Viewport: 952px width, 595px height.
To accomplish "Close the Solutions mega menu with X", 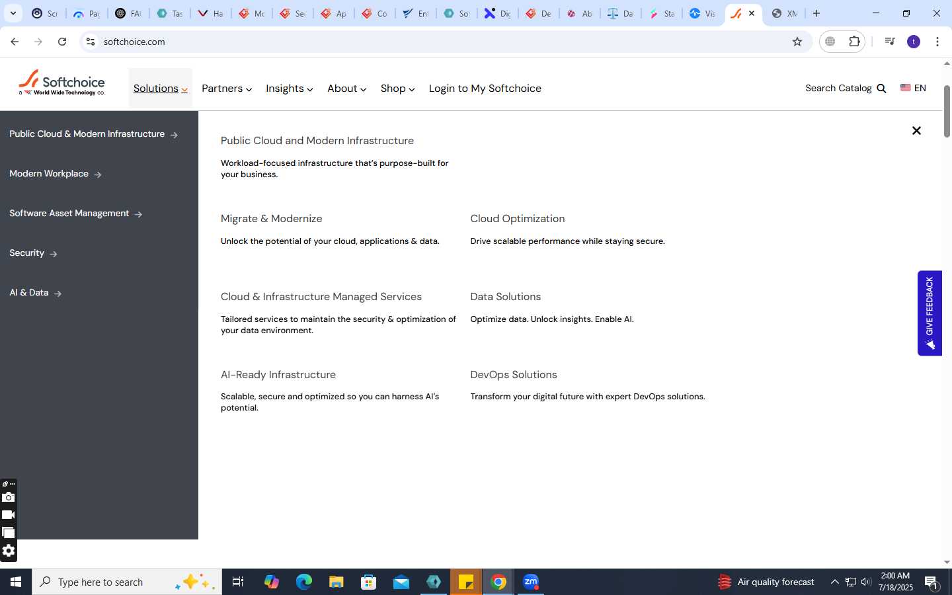I will (x=916, y=131).
